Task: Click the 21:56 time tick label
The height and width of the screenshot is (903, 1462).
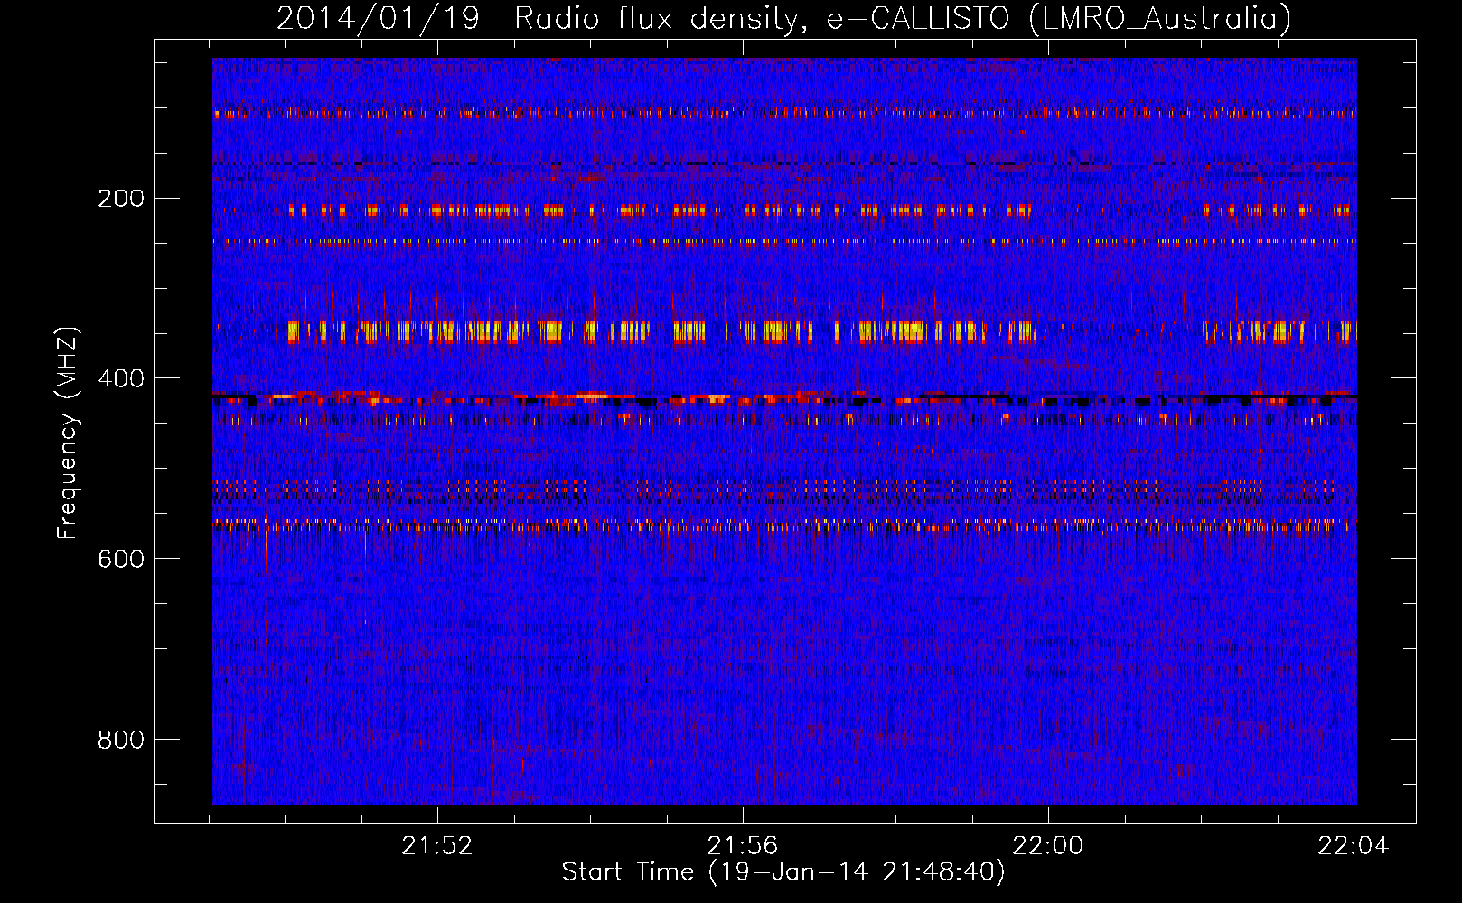Action: (743, 846)
